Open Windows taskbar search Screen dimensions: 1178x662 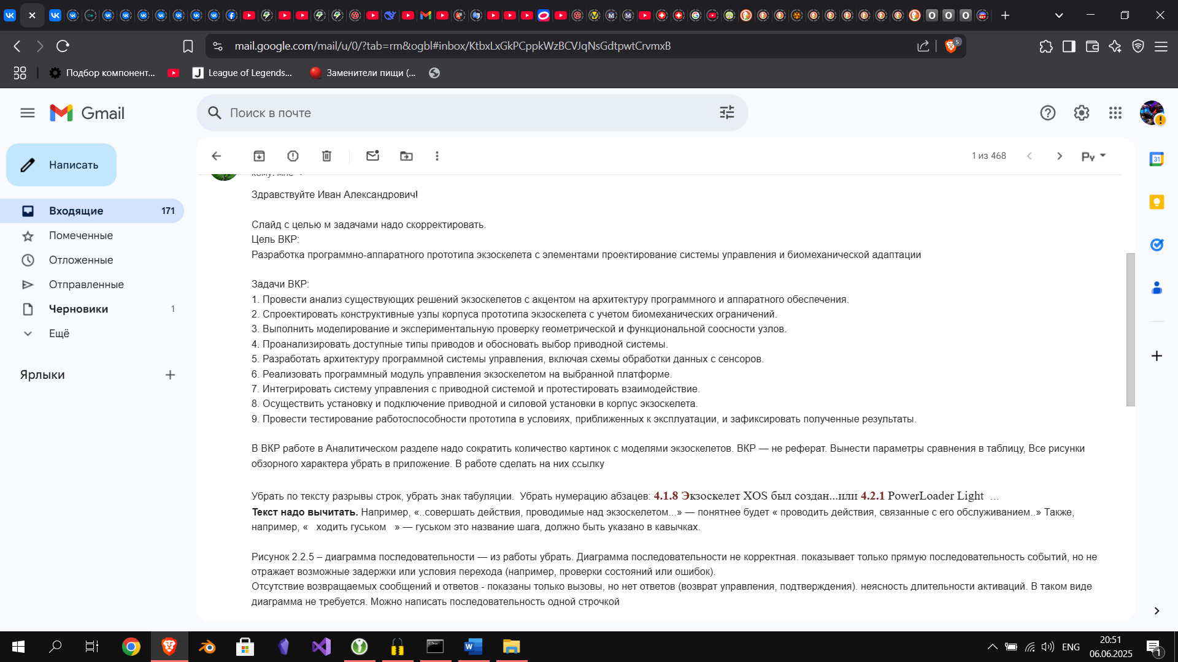(55, 647)
